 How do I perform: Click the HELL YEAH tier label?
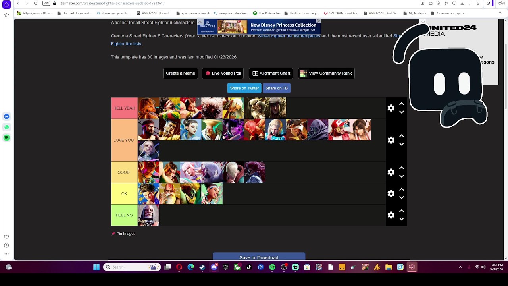pyautogui.click(x=124, y=108)
